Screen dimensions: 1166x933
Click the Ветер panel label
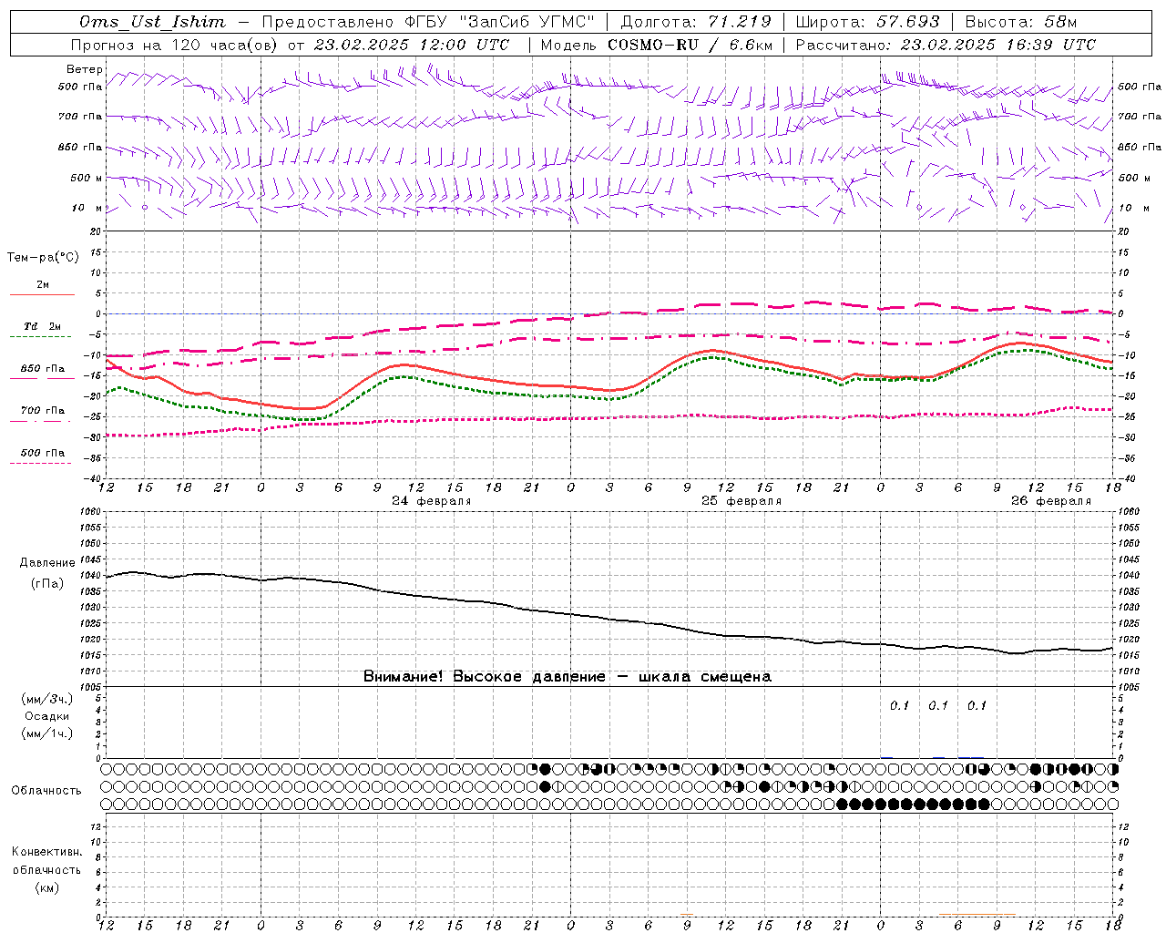85,69
